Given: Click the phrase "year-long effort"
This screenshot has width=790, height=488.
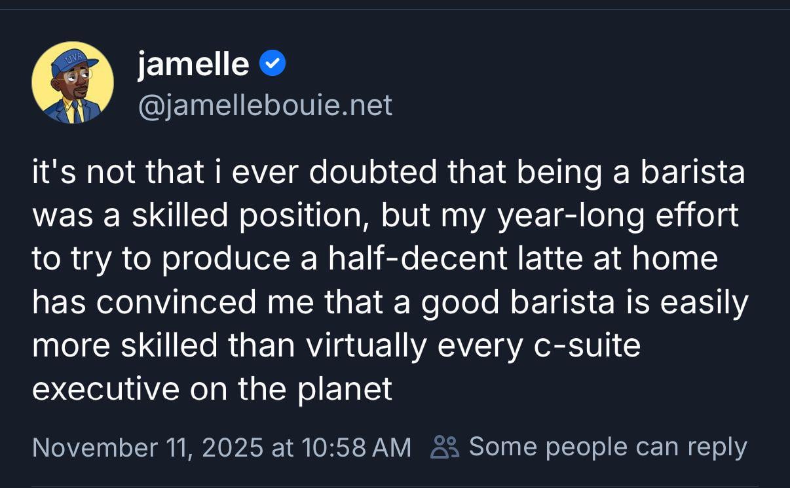Looking at the screenshot, I should (618, 216).
